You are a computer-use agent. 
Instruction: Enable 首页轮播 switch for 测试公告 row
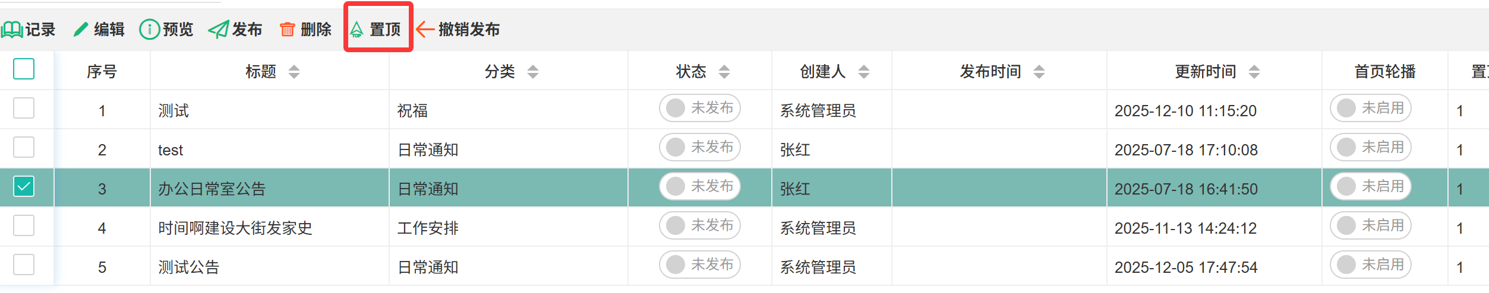tap(1370, 265)
